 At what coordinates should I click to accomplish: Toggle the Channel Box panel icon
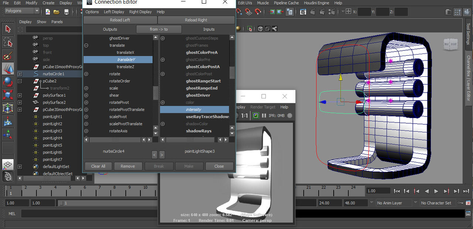point(466,12)
